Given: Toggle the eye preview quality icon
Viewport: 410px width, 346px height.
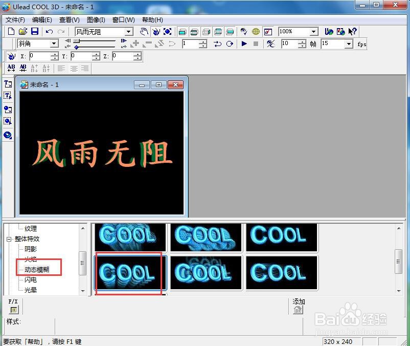Looking at the screenshot, I should point(244,32).
